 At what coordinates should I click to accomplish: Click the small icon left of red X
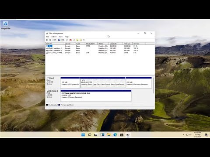[x=67, y=40]
